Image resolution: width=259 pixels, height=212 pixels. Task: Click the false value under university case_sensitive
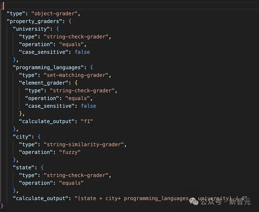click(x=82, y=52)
